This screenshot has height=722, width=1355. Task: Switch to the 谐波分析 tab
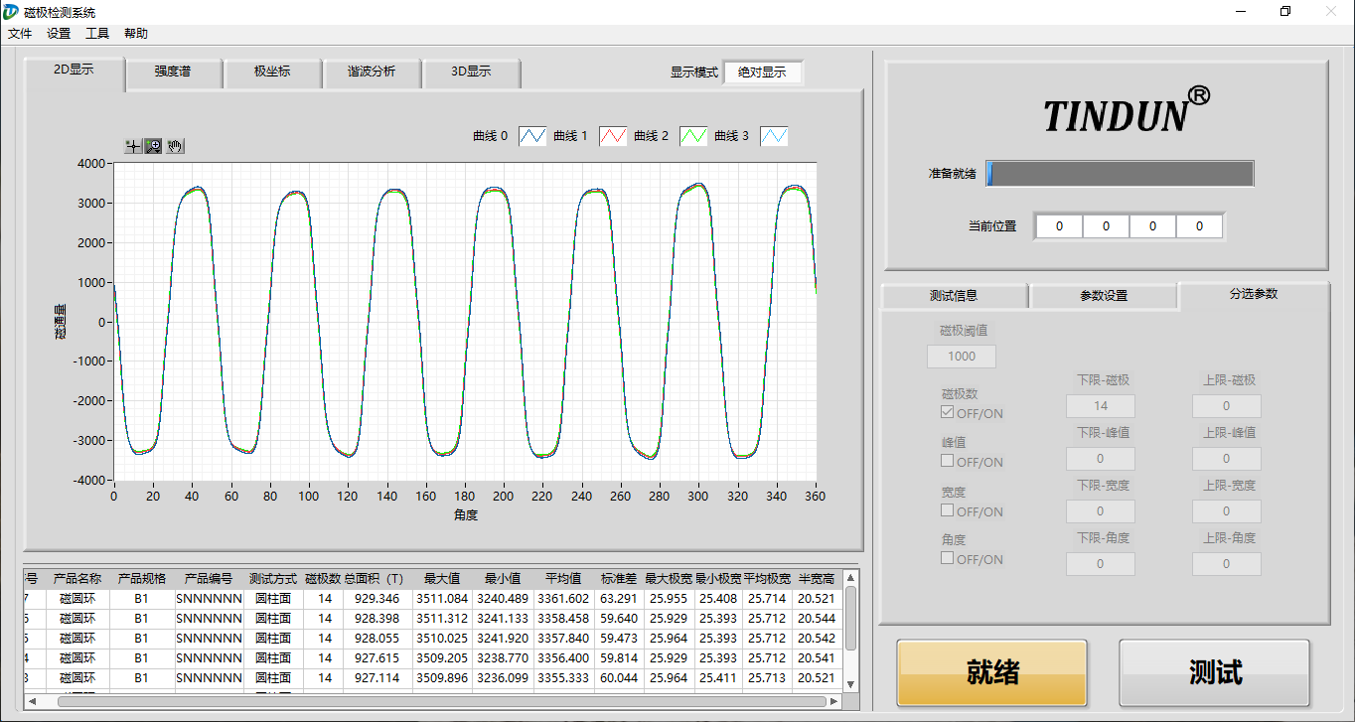[372, 72]
